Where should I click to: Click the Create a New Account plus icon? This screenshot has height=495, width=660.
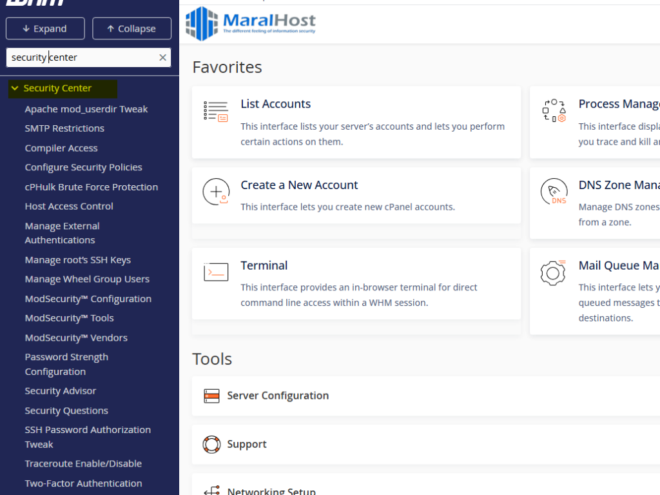pos(215,192)
